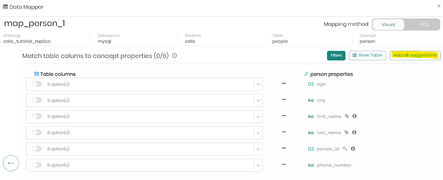The width and height of the screenshot is (443, 180).
Task: Click the info icon next to last_name
Action: (x=354, y=132)
